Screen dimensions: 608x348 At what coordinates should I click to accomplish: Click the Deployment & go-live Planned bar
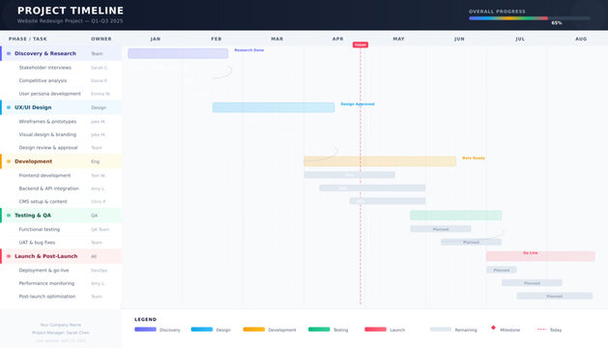click(502, 270)
